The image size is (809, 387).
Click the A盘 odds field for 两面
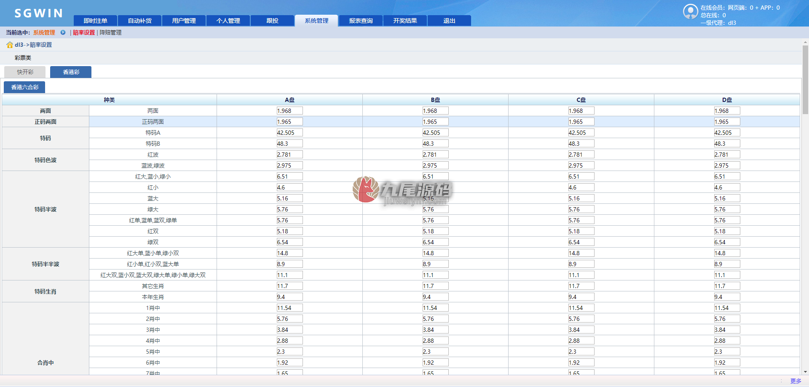(x=289, y=111)
